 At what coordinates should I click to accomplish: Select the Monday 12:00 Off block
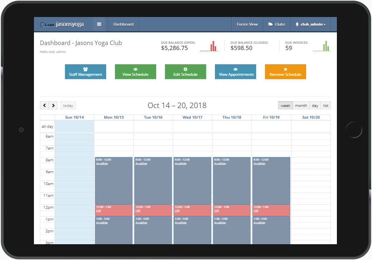pos(114,210)
